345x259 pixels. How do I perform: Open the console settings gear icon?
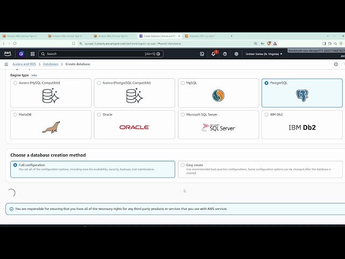[x=236, y=54]
